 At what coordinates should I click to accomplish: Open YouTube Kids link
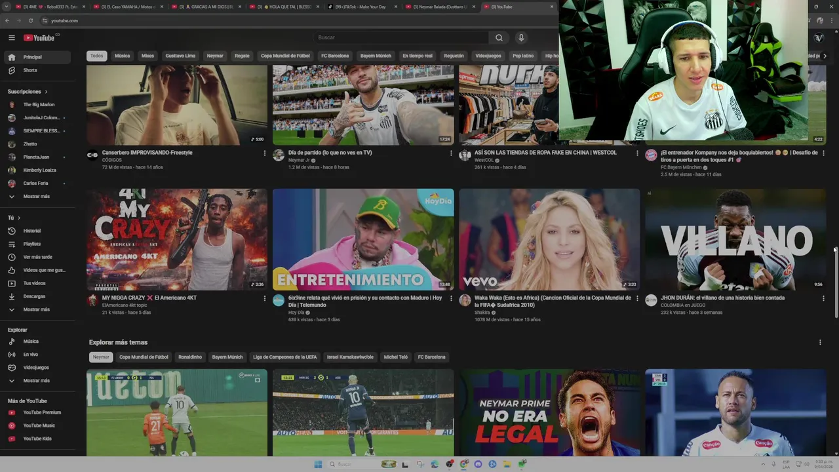38,439
